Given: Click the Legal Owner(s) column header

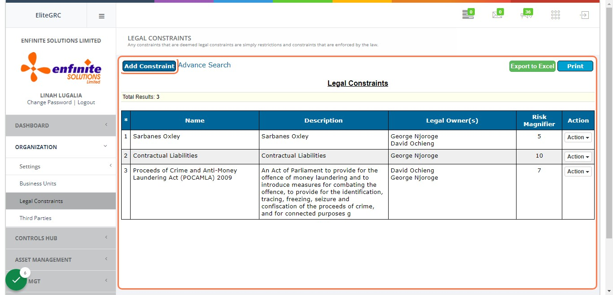Looking at the screenshot, I should pos(452,120).
